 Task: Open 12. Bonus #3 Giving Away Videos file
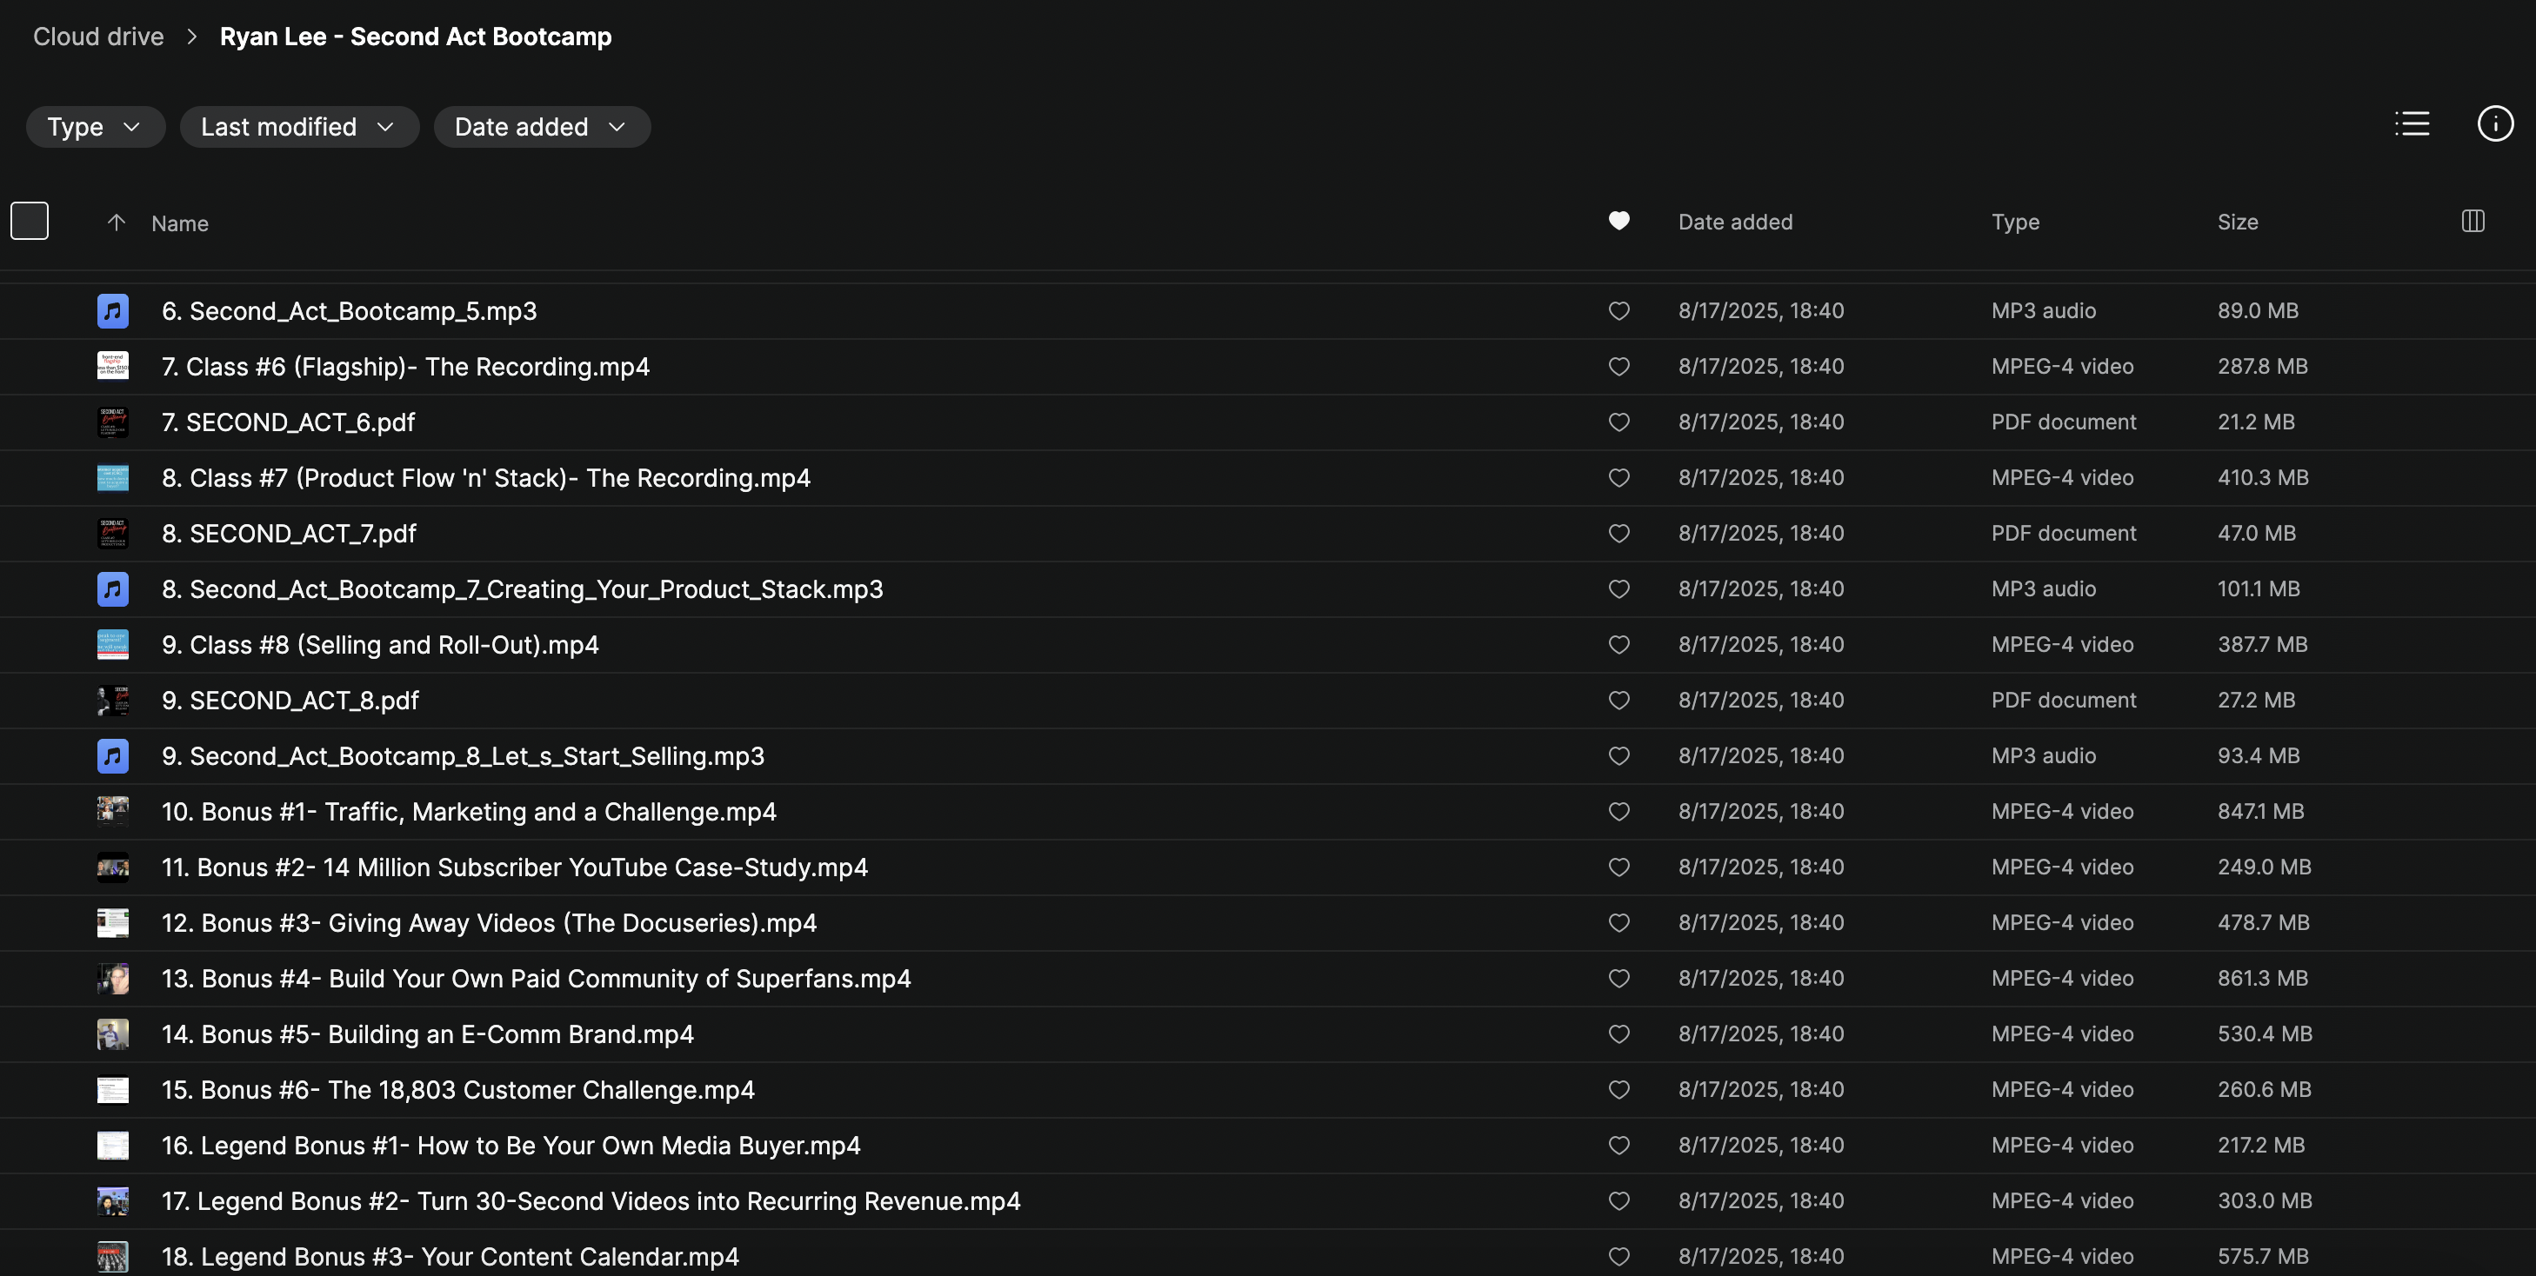coord(488,923)
